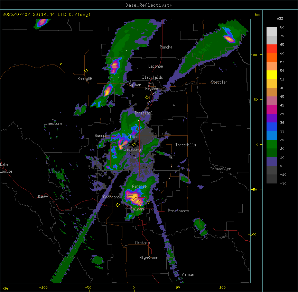Click the white asterisk marker above Limestone
Viewport: 298px width, 292px height.
53,120
